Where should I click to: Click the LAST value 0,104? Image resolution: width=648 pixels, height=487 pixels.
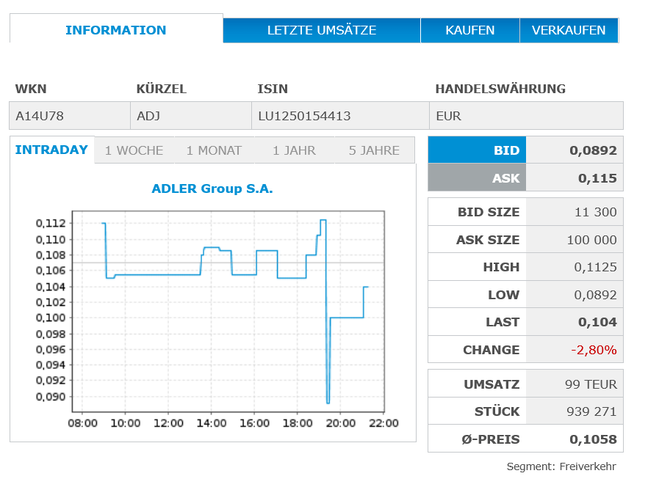(597, 322)
